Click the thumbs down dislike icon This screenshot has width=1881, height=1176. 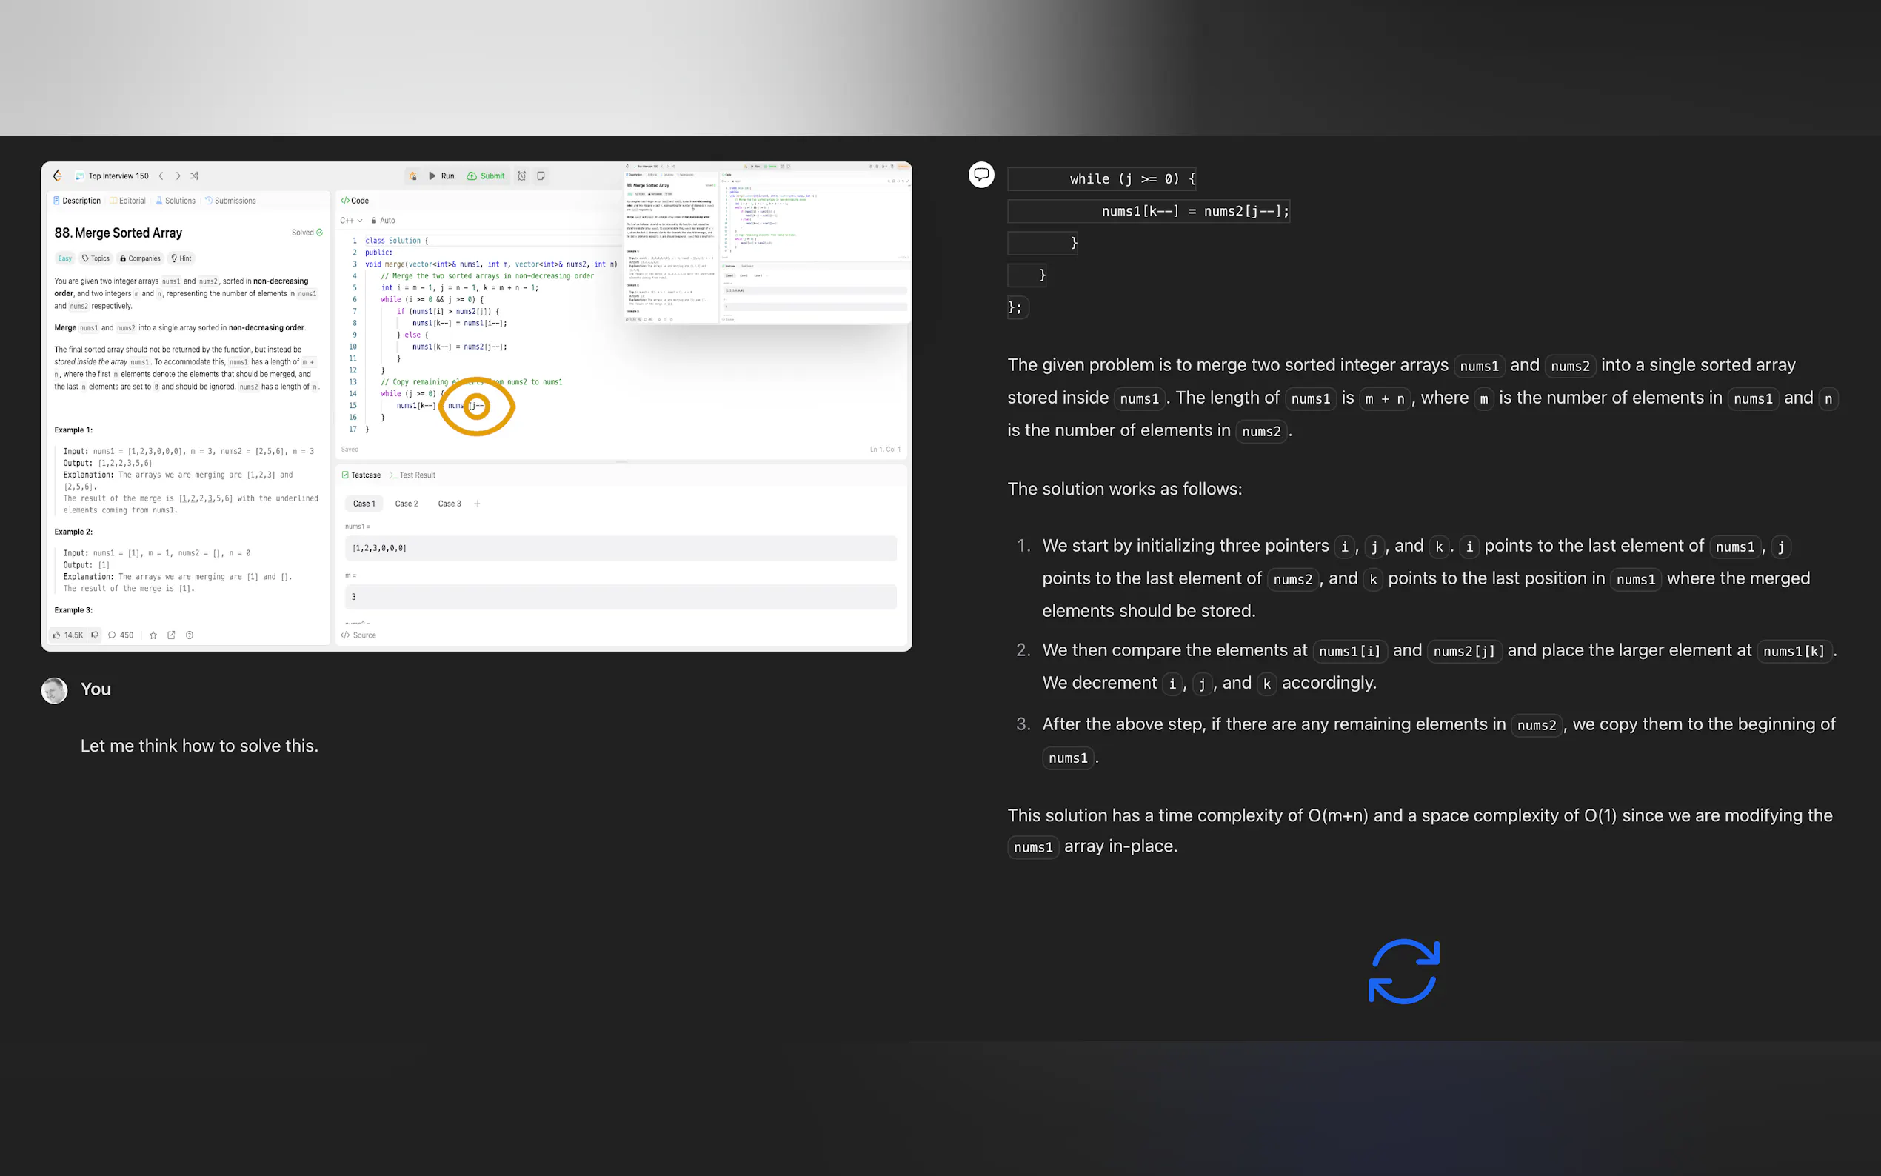point(95,635)
